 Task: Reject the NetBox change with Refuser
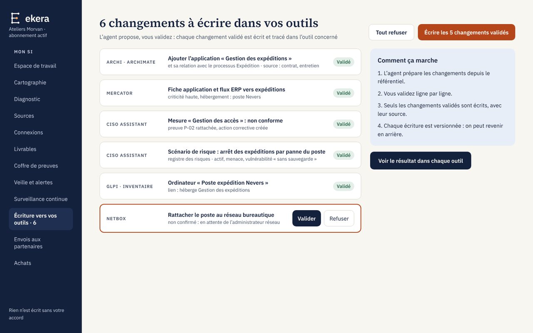coord(339,219)
